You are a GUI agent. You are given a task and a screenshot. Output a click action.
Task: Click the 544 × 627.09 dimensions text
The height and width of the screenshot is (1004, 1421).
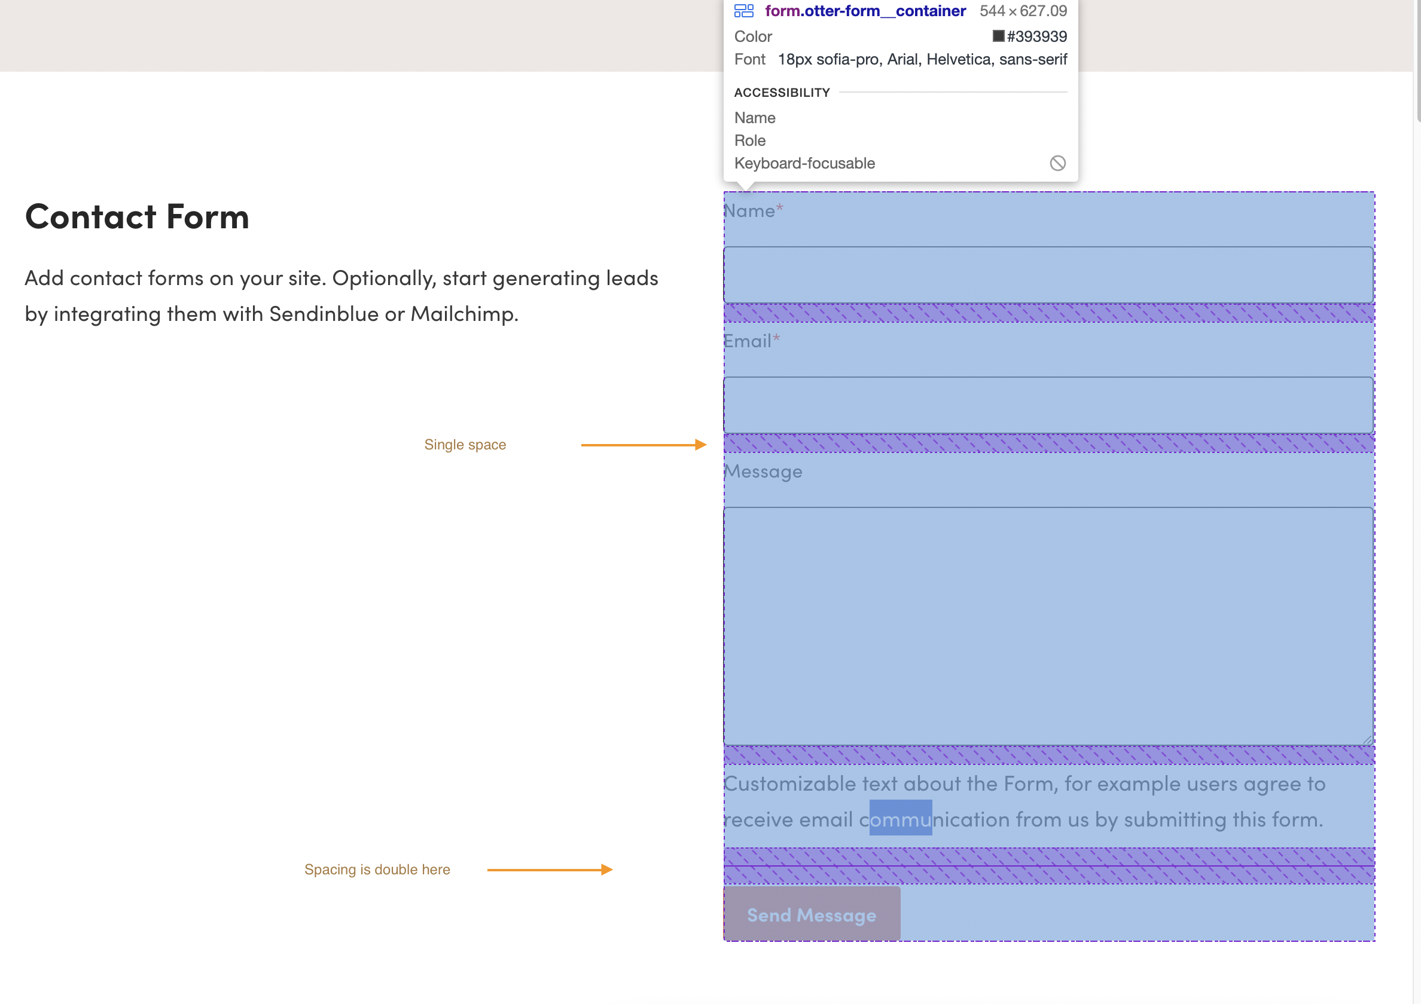pos(1023,11)
